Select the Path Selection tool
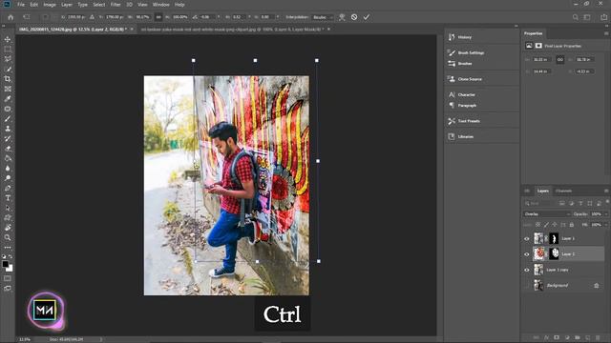 tap(8, 208)
